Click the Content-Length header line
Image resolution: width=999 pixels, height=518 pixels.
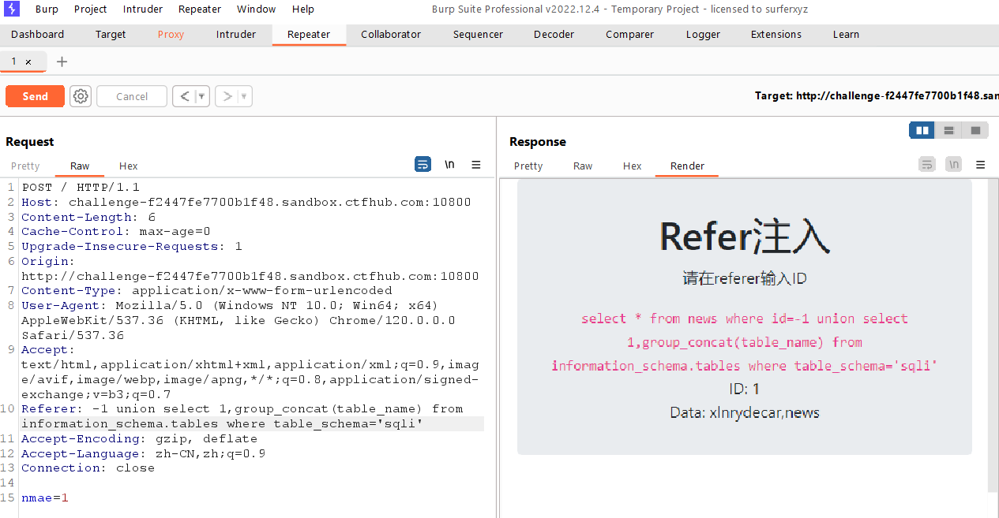click(x=88, y=217)
